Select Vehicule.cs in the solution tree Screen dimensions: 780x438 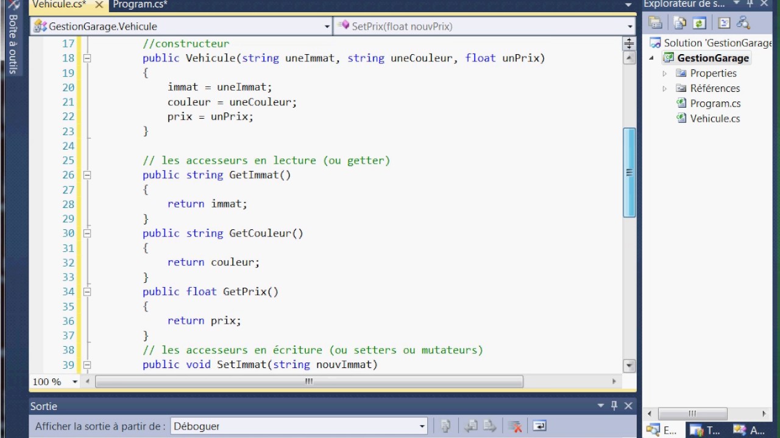(715, 119)
